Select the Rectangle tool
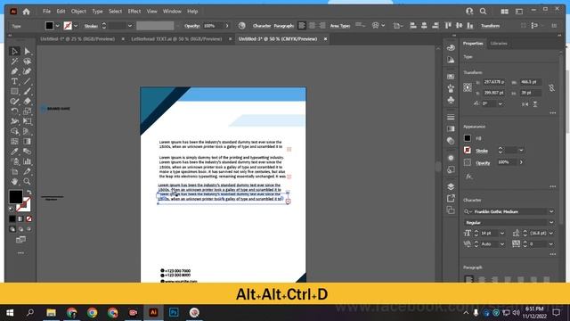The image size is (570, 321). [x=14, y=91]
